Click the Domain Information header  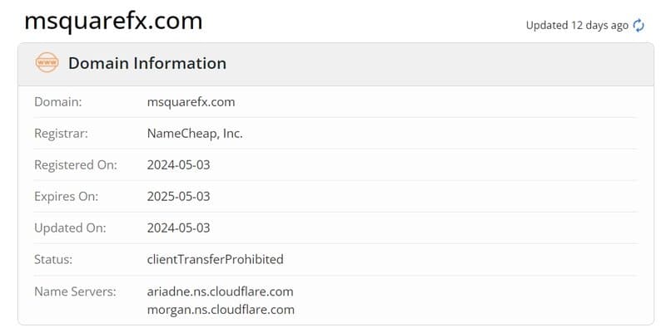[x=147, y=63]
